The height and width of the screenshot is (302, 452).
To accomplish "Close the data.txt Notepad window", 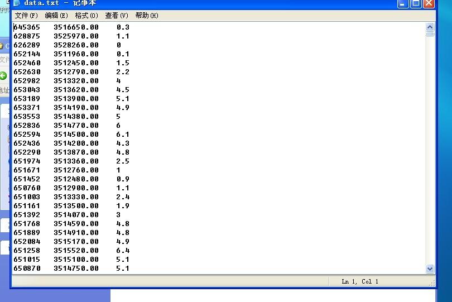I will point(429,4).
